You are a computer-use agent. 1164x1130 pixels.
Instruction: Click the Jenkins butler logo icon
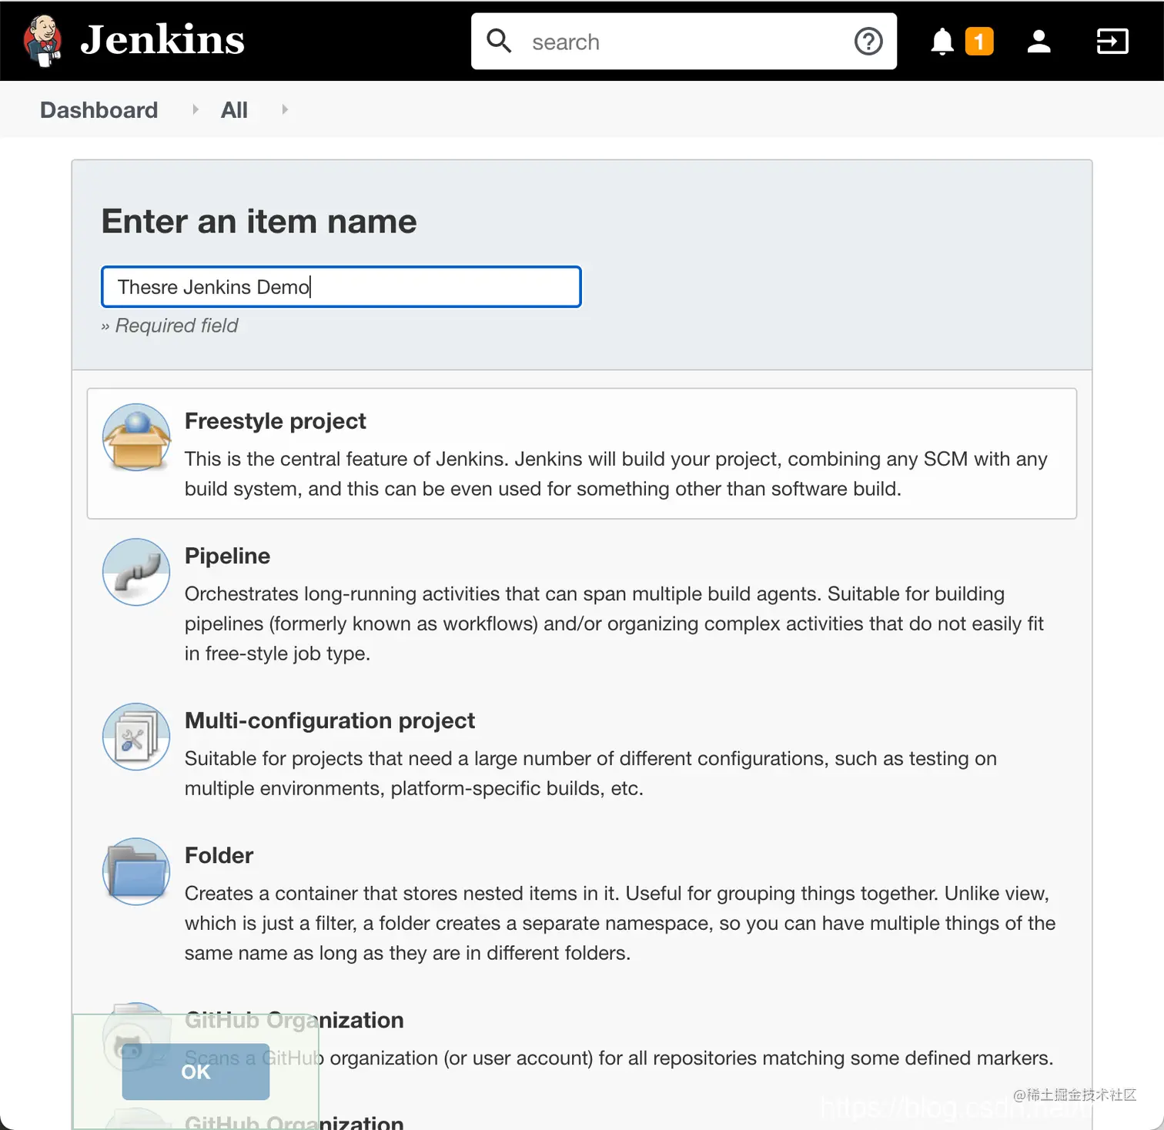click(x=43, y=41)
